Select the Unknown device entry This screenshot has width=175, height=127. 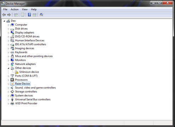click(x=29, y=72)
